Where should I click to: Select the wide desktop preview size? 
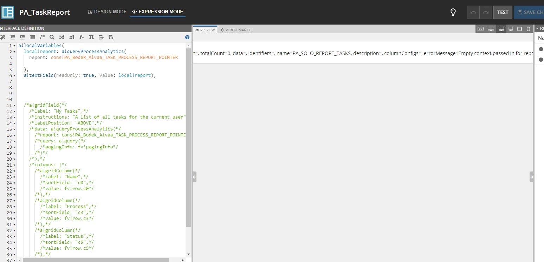(x=491, y=29)
